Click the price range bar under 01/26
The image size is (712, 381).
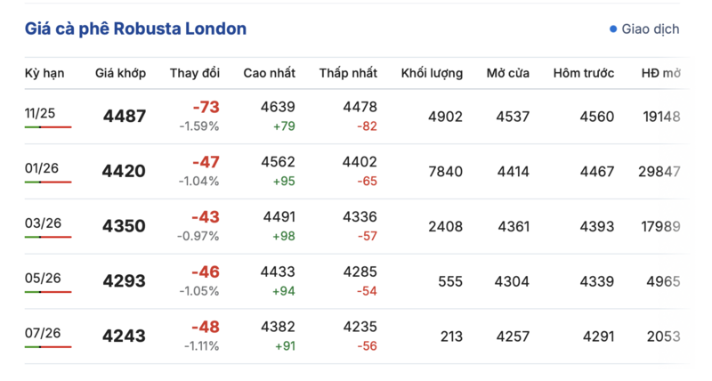48,182
